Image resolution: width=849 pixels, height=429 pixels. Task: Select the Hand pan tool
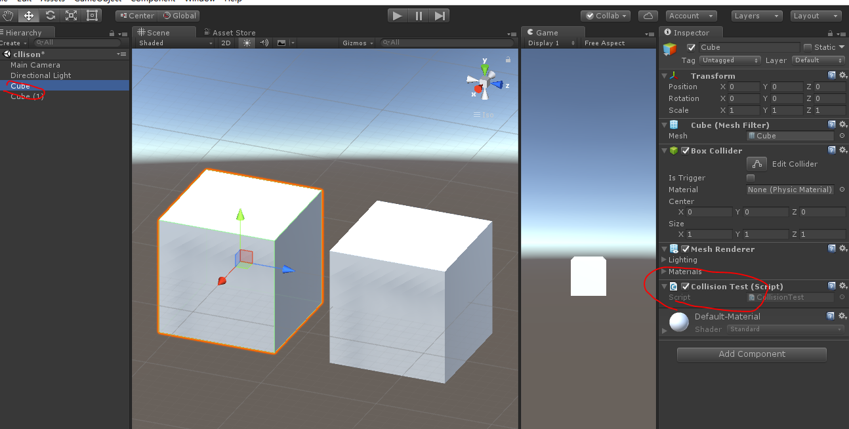coord(8,15)
